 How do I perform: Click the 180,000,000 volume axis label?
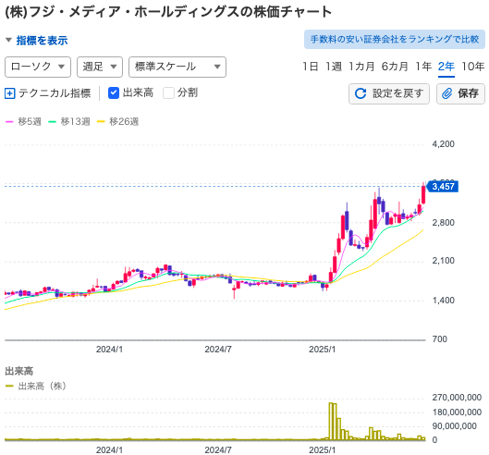pyautogui.click(x=457, y=412)
